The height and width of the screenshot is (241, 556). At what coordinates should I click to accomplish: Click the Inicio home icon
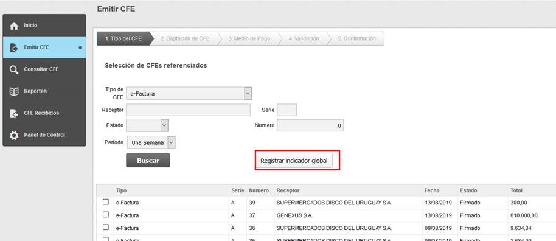point(14,26)
